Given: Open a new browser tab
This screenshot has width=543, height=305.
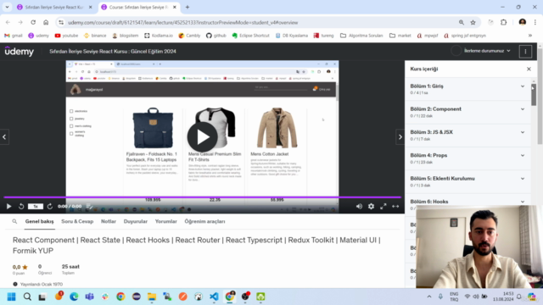Looking at the screenshot, I should coord(188,7).
